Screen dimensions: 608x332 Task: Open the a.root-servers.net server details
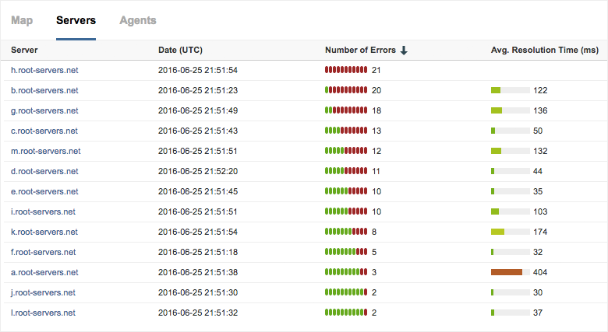click(44, 272)
